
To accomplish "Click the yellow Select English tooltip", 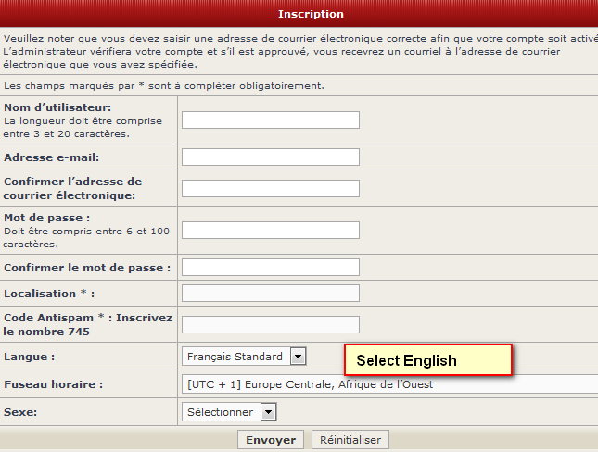I will click(x=427, y=359).
